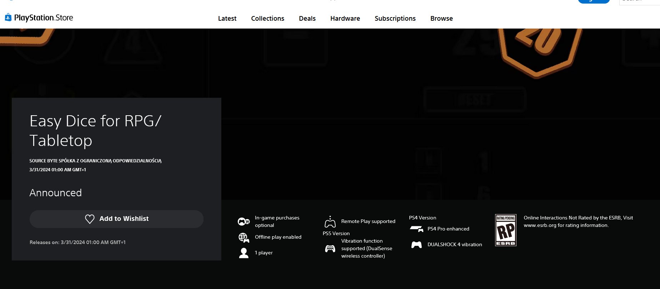Image resolution: width=660 pixels, height=289 pixels.
Task: Open the PlayStation Store home link text
Action: [x=44, y=17]
